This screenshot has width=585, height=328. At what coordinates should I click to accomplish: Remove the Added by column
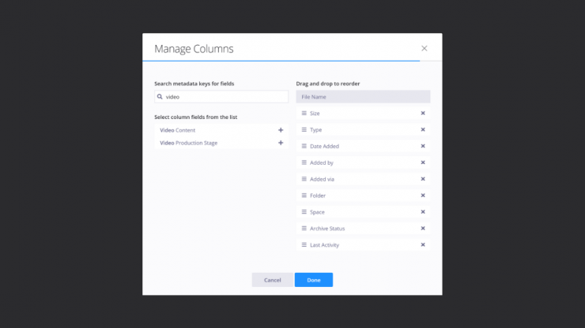click(423, 162)
